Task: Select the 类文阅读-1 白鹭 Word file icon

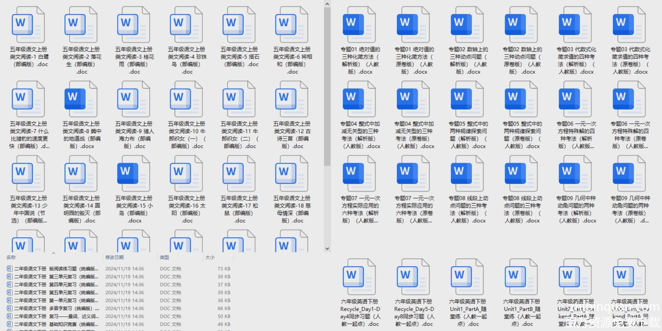Action: coord(28,25)
